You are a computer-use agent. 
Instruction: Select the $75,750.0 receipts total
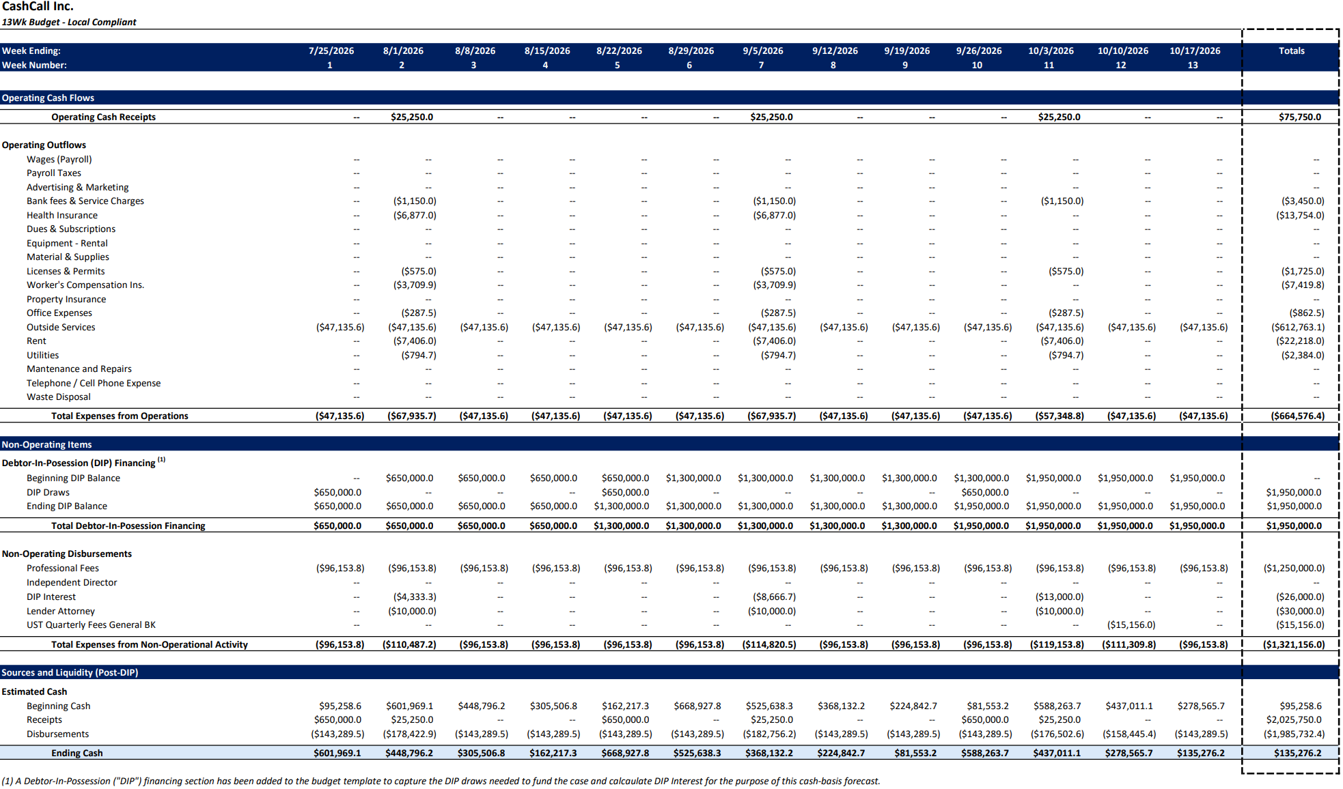[x=1300, y=117]
